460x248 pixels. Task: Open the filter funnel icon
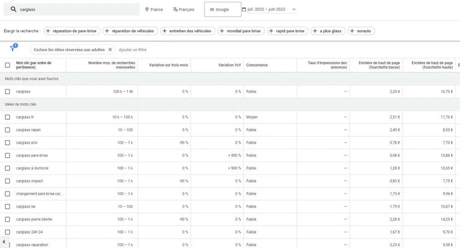coord(13,48)
